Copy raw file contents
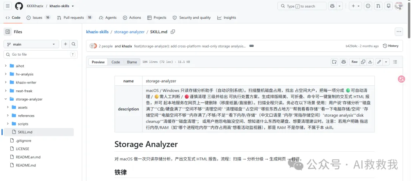411x181 pixels. (x=363, y=62)
